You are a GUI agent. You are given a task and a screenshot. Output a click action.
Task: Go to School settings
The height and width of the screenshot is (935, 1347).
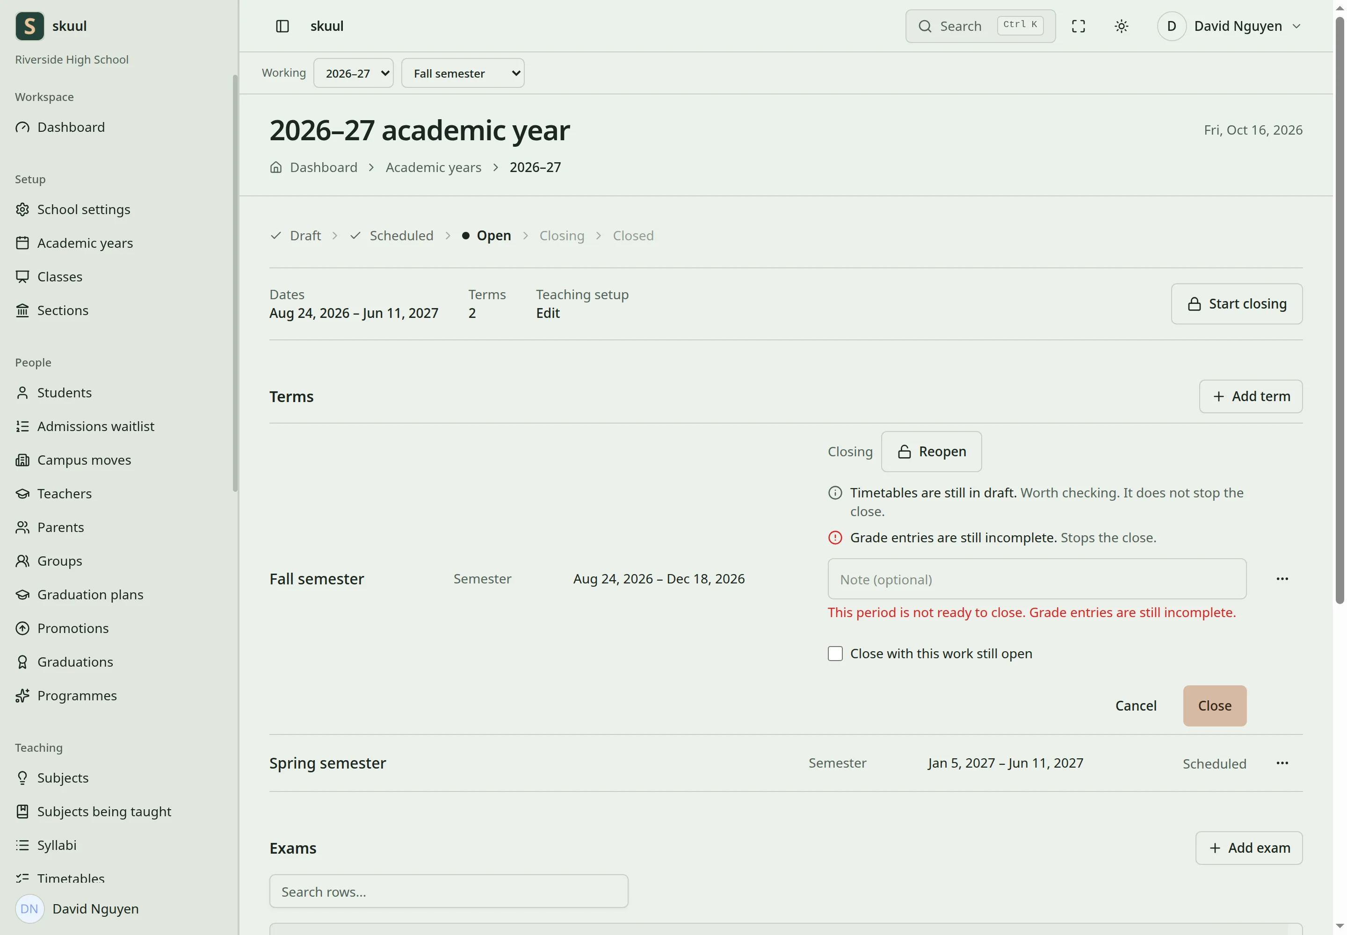coord(83,209)
